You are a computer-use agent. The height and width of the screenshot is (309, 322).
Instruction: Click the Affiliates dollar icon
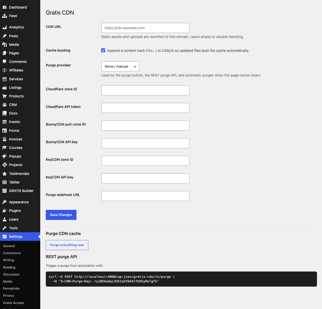5,70
